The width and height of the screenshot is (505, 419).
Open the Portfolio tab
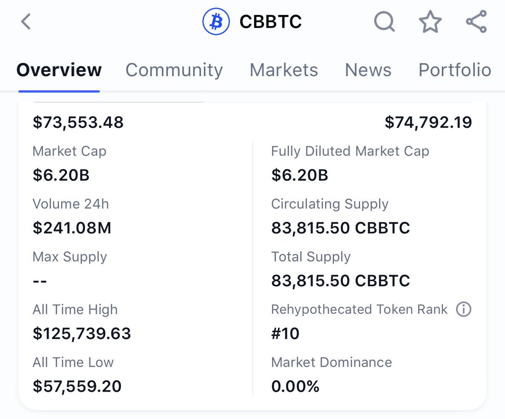pos(454,70)
